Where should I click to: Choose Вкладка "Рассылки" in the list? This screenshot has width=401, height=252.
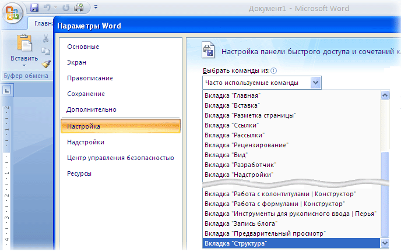point(291,135)
